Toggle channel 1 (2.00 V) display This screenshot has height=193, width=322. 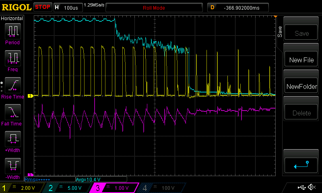pyautogui.click(x=23, y=188)
